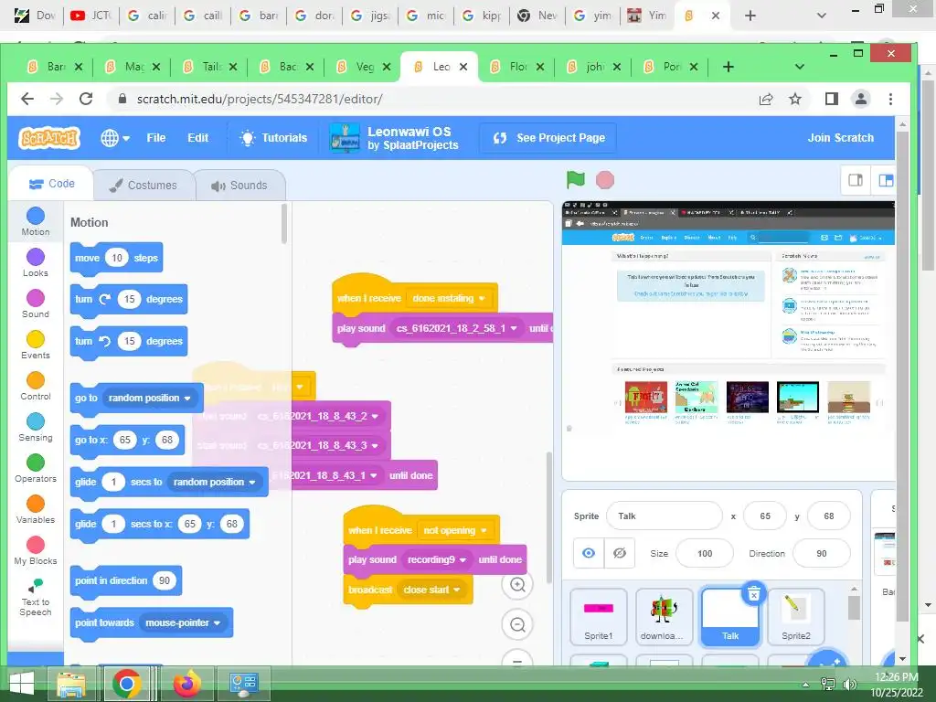Select the Operators block category
This screenshot has width=936, height=702.
click(36, 469)
